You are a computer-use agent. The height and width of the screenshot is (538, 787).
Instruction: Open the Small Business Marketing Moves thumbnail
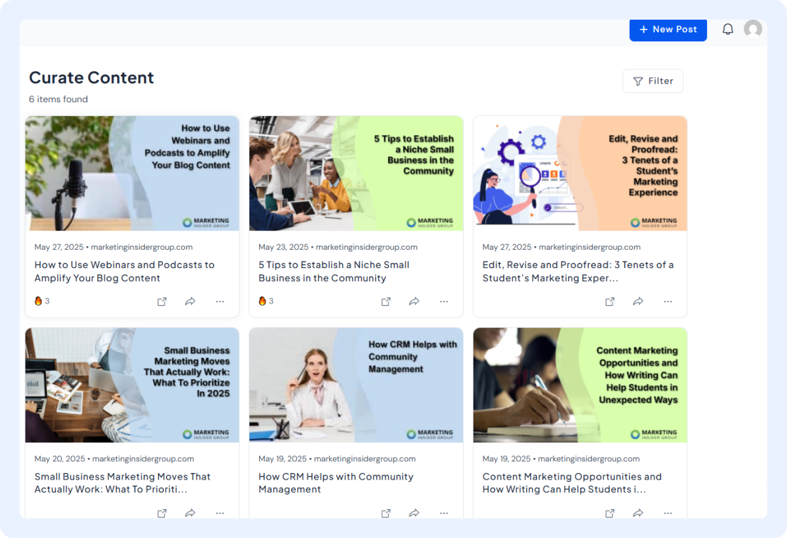pos(132,385)
